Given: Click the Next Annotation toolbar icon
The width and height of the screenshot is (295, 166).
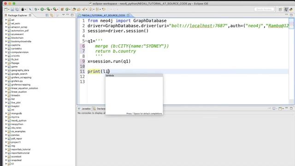Looking at the screenshot, I should [x=91, y=9].
